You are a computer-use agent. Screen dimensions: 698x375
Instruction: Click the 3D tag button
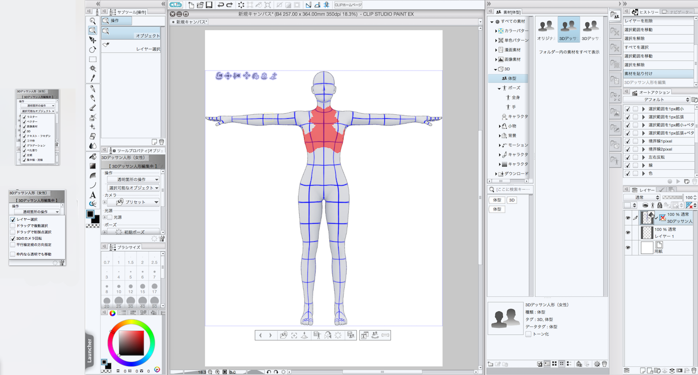(511, 200)
